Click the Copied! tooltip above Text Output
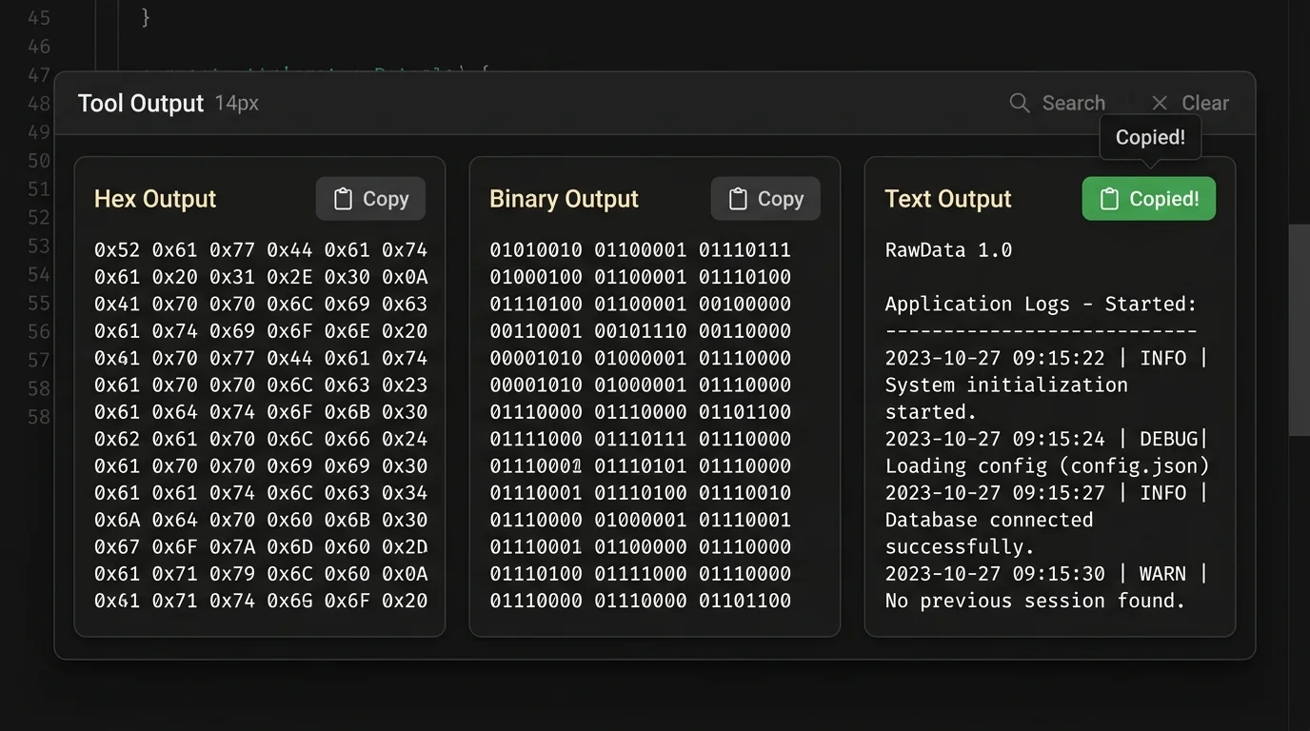 (x=1149, y=137)
